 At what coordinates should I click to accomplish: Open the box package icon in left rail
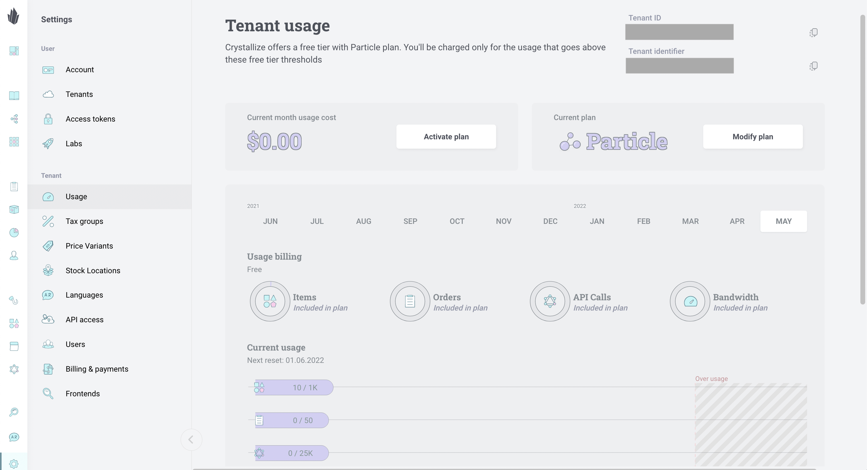click(x=14, y=210)
